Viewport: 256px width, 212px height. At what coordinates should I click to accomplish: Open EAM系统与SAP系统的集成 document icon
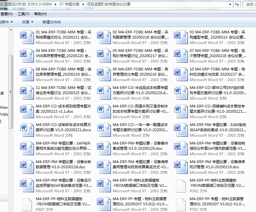tap(181, 129)
